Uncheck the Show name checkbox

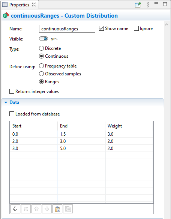click(101, 28)
